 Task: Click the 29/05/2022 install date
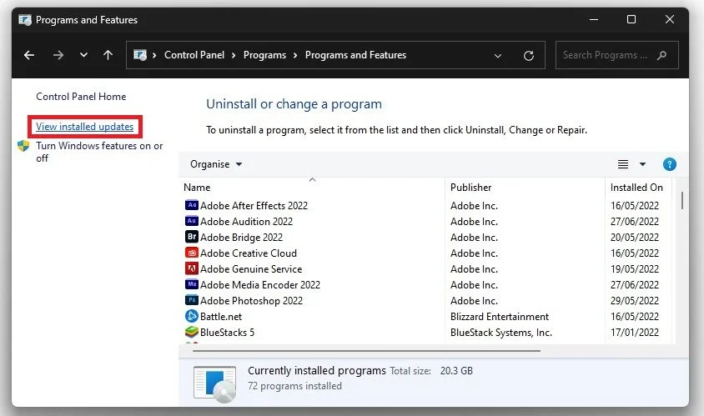[x=635, y=301]
